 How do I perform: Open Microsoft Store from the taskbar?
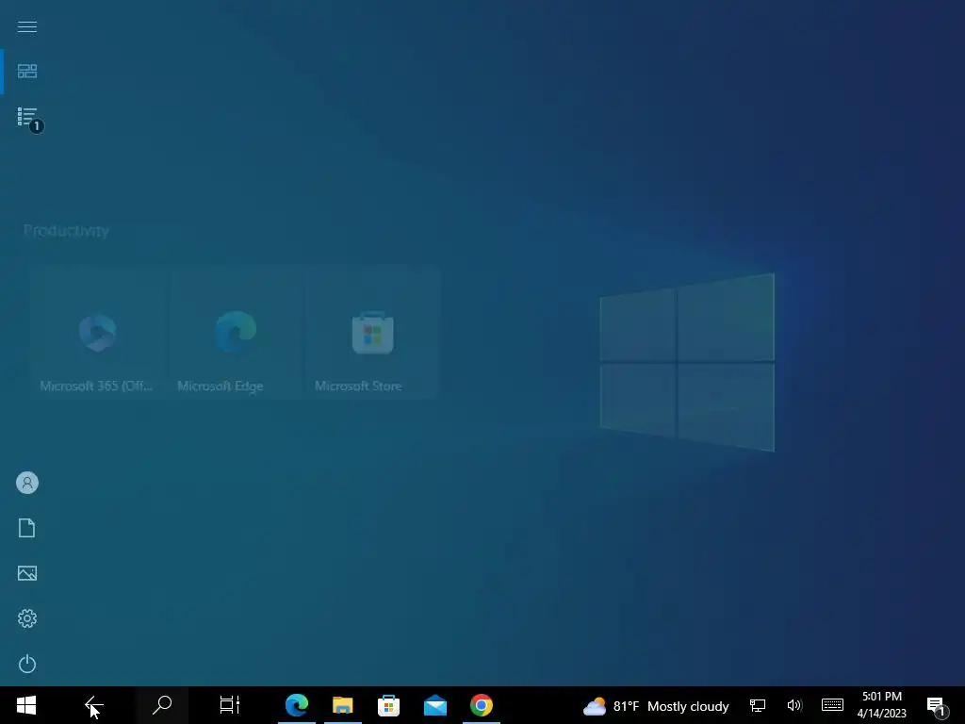click(389, 705)
